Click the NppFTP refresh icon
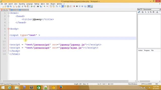This screenshot has height=90, width=161. click(x=151, y=12)
